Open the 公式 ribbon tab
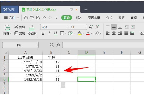This screenshot has width=144, height=96. click(109, 18)
